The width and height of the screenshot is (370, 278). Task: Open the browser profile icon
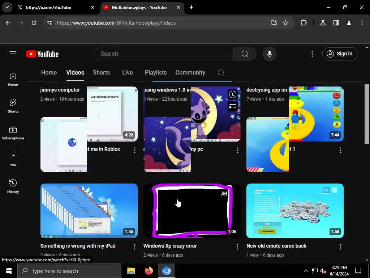point(349,23)
